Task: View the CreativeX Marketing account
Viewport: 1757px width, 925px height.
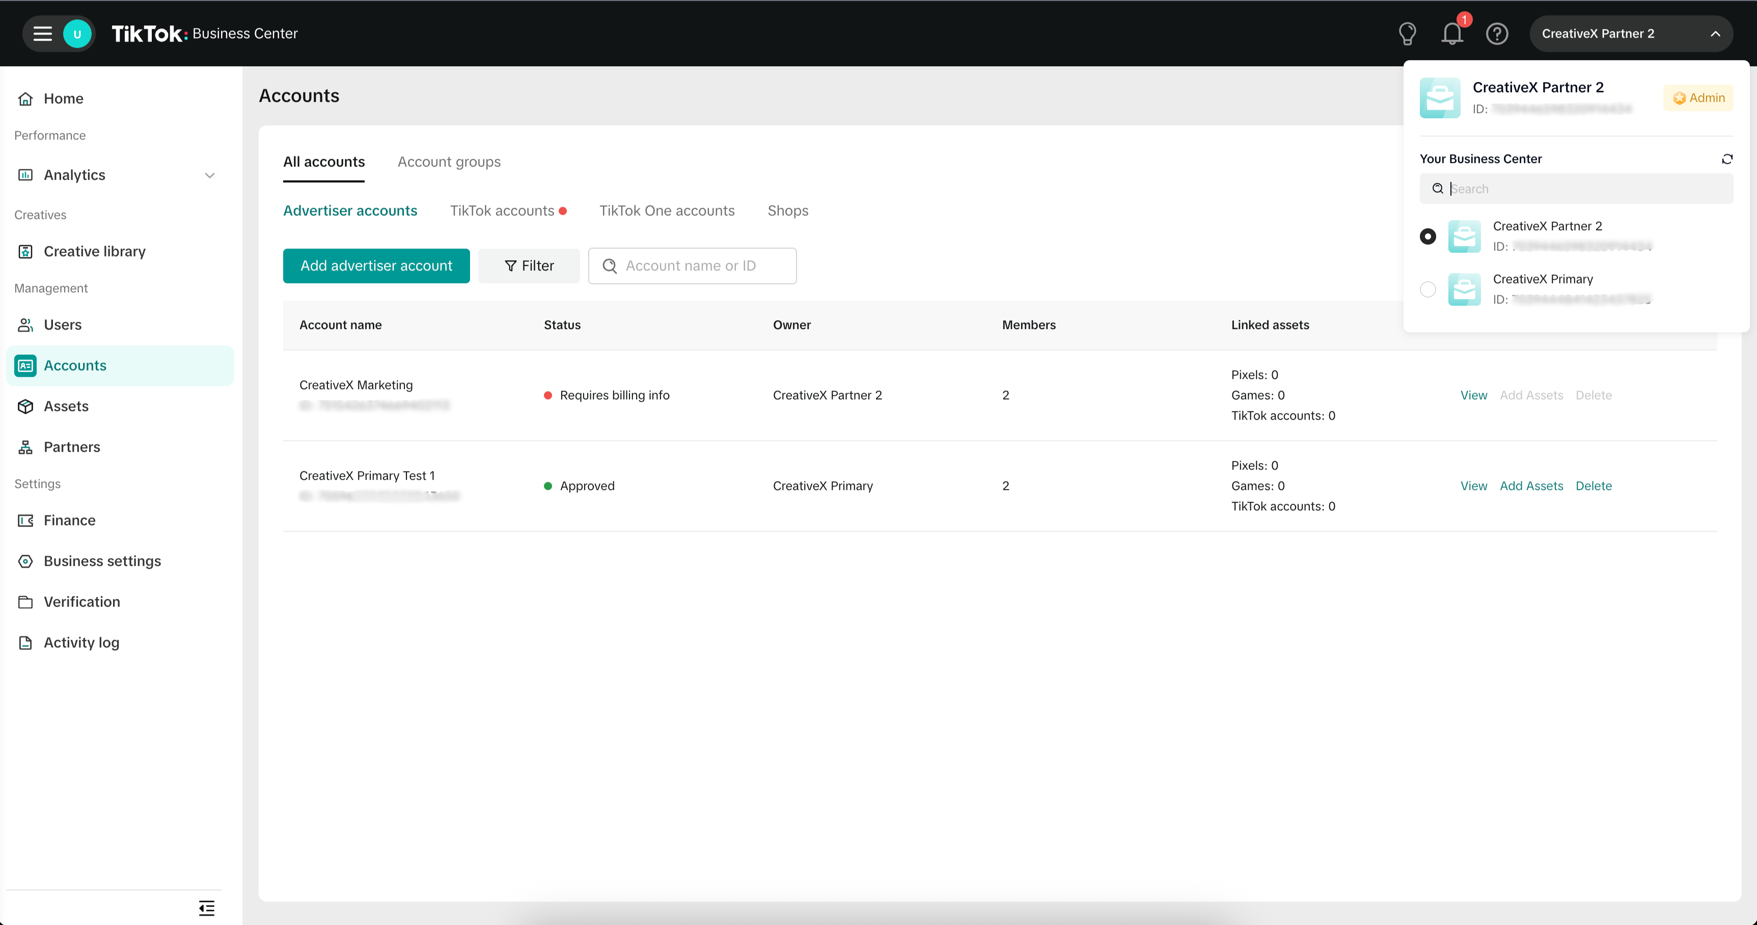Action: (x=1473, y=395)
